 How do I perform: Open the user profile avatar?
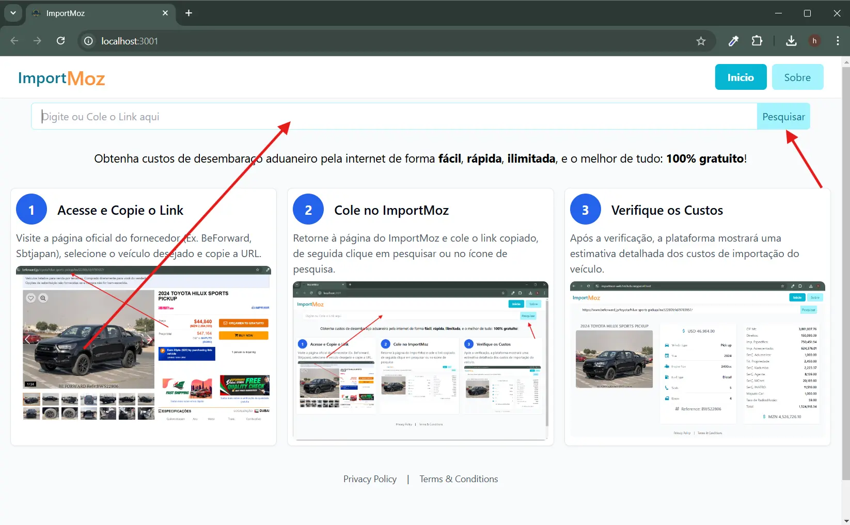tap(814, 41)
